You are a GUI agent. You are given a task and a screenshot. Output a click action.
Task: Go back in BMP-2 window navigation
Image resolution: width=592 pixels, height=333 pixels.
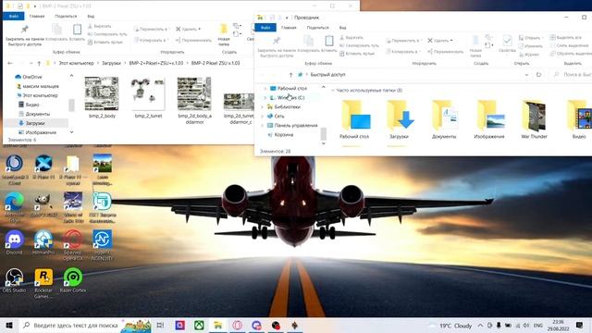pyautogui.click(x=10, y=63)
